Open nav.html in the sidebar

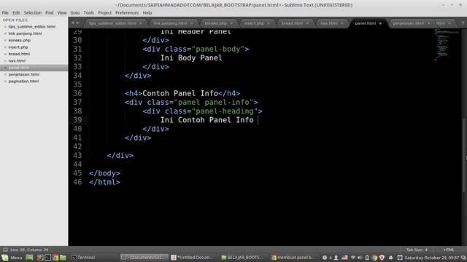(x=17, y=61)
